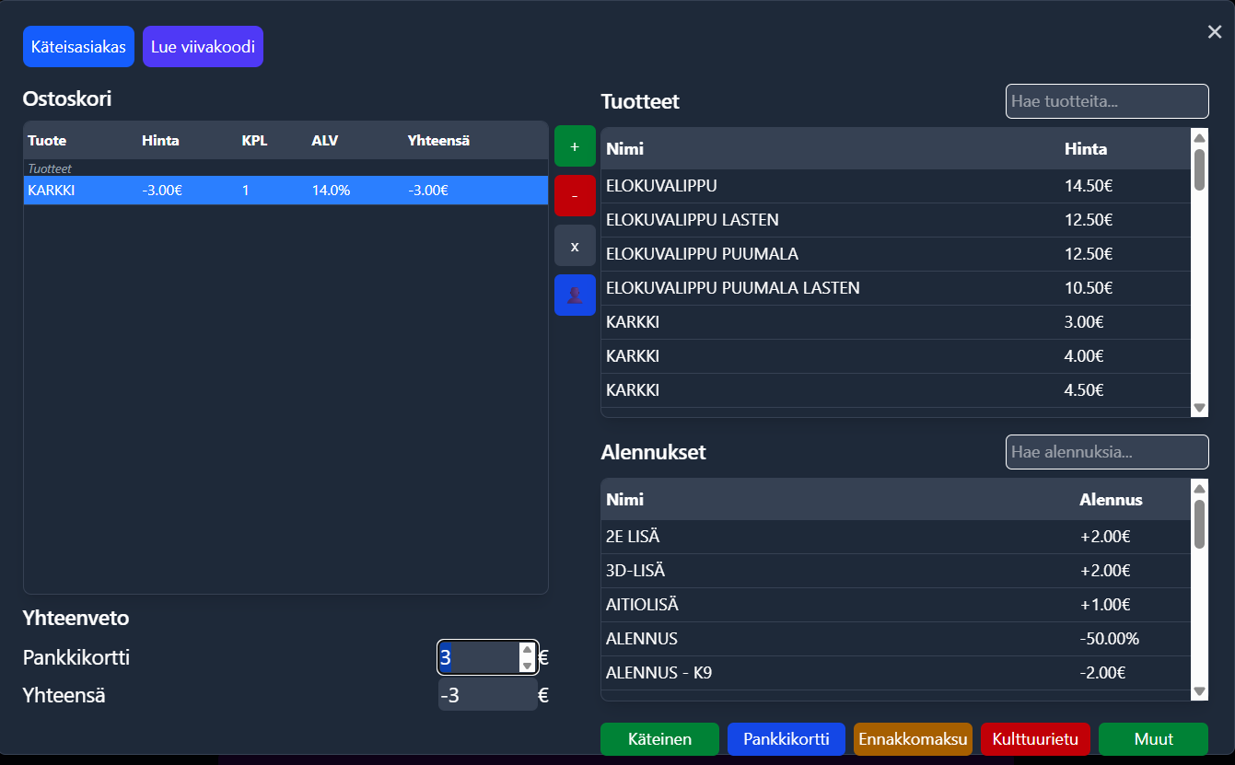This screenshot has width=1235, height=765.
Task: Select Ennakkomaksu payment option
Action: (x=913, y=739)
